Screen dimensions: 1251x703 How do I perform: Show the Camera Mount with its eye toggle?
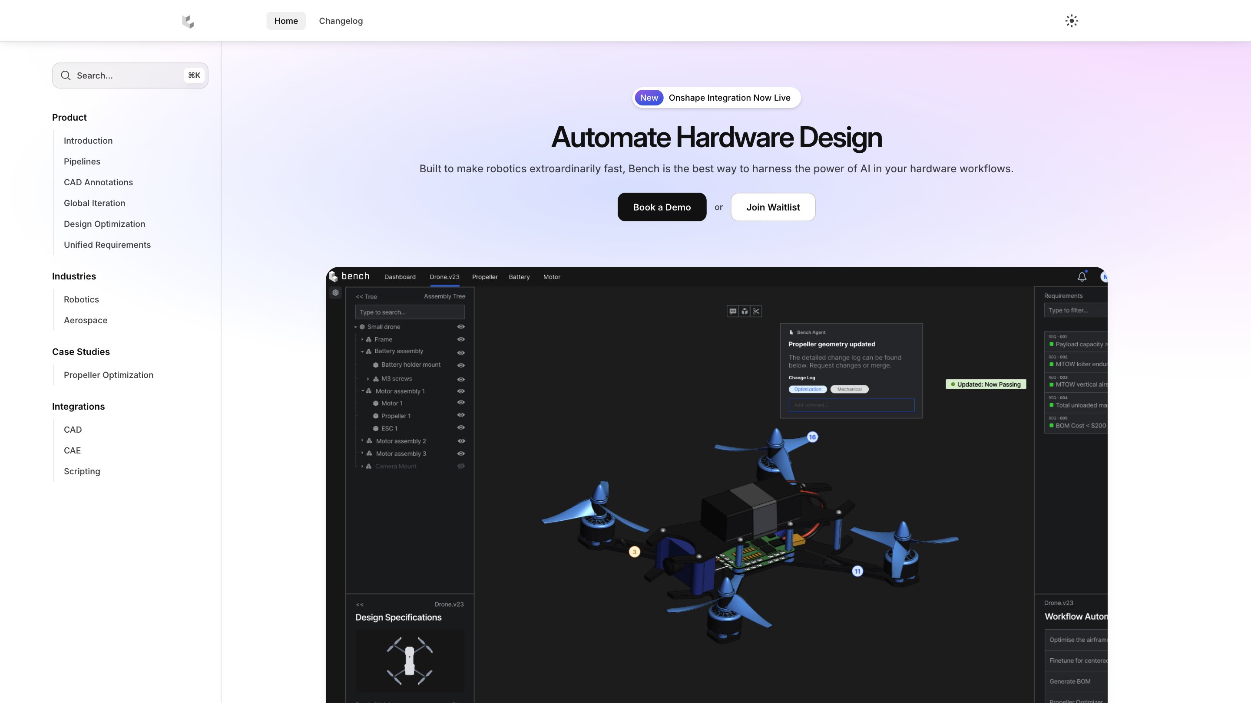[x=461, y=466]
